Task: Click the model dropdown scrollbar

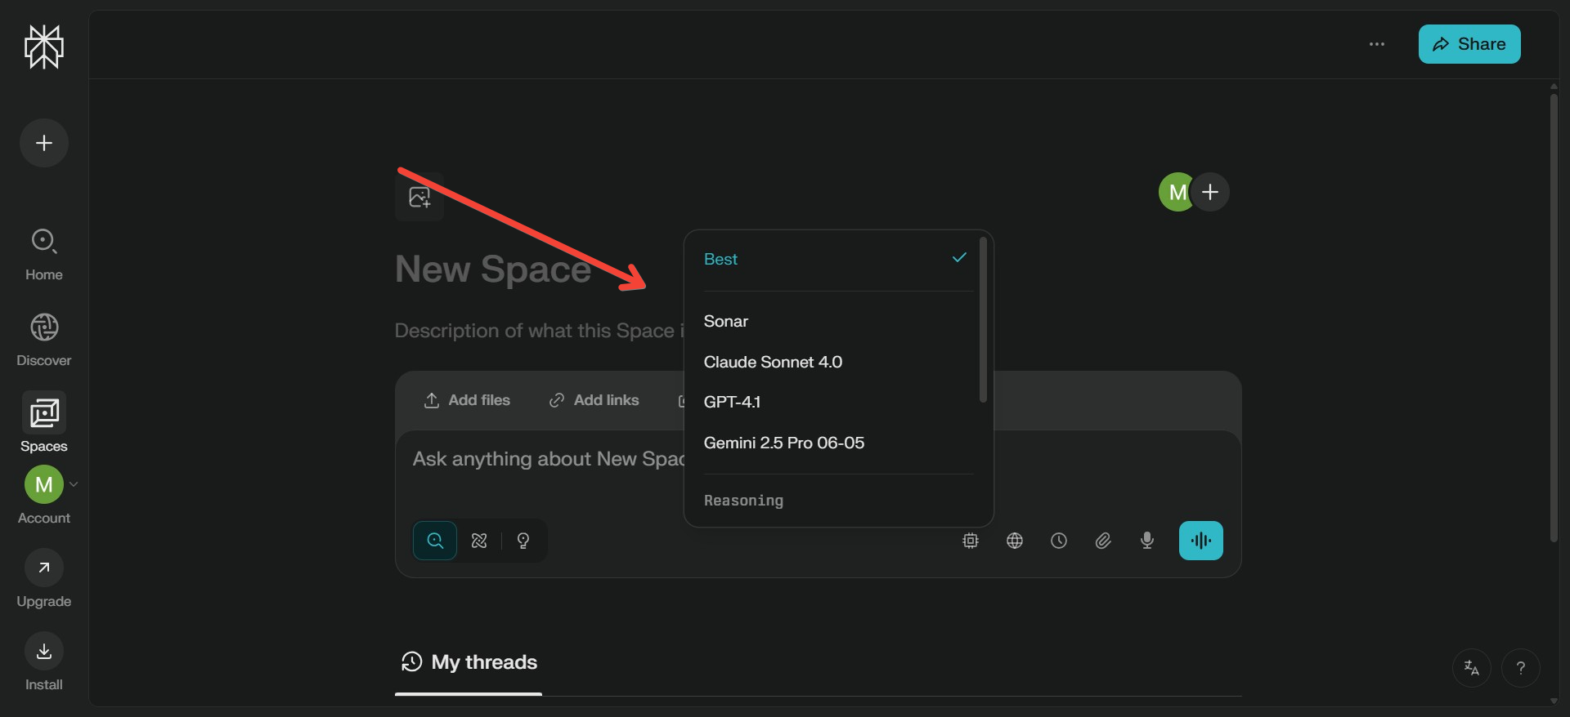Action: pos(983,320)
